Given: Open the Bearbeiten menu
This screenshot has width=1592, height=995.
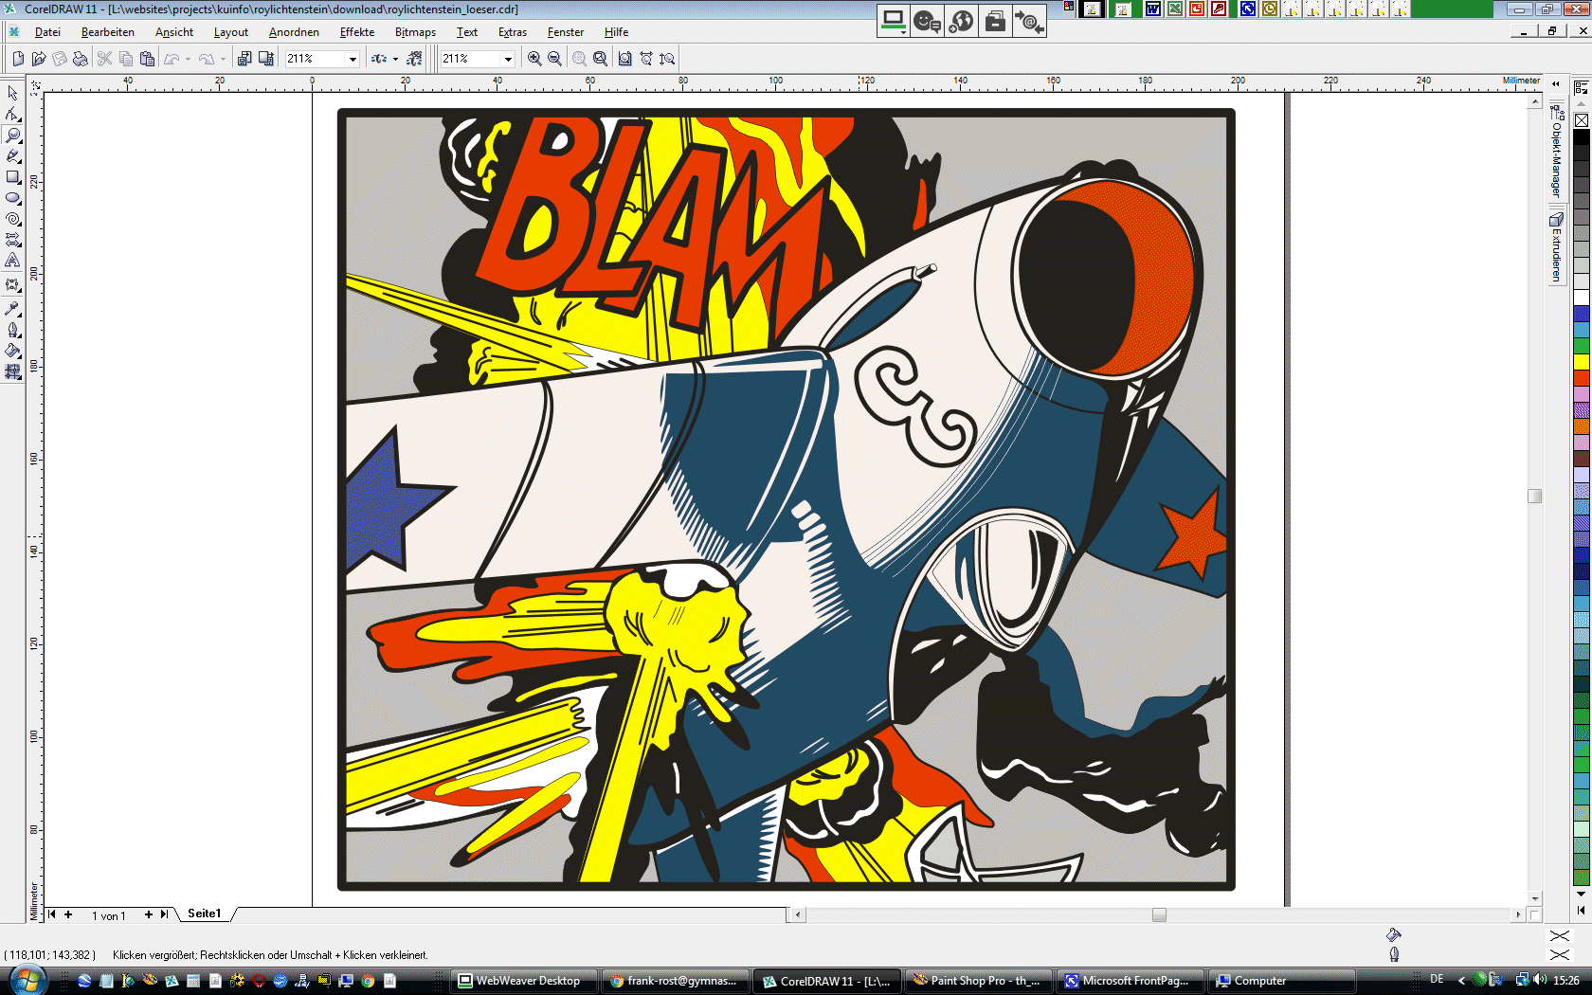Looking at the screenshot, I should point(108,32).
